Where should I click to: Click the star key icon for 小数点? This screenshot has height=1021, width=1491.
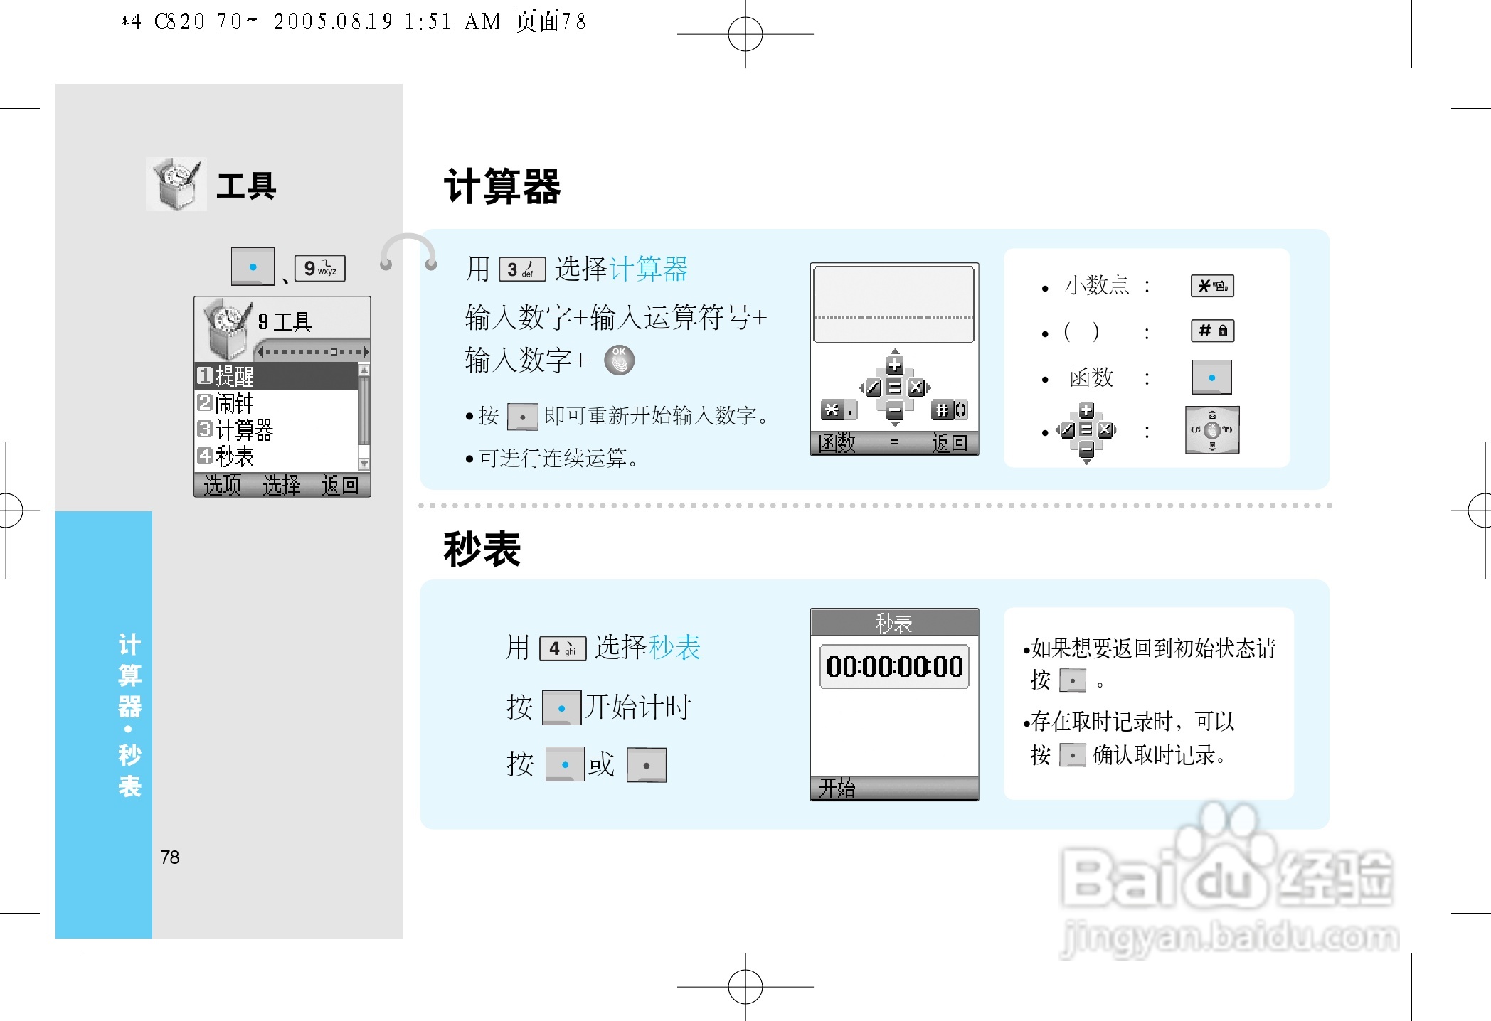pos(1211,286)
